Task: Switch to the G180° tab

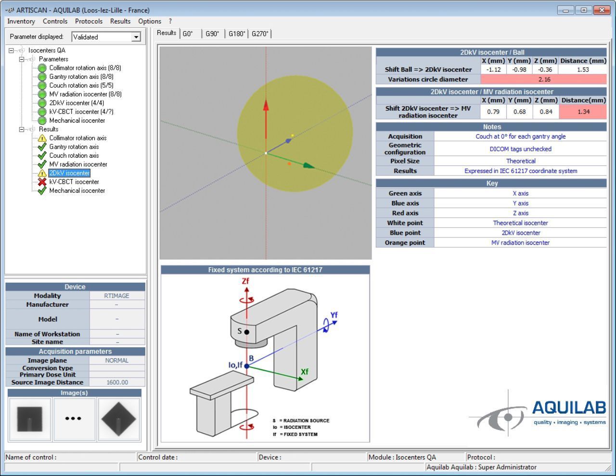Action: coord(236,34)
